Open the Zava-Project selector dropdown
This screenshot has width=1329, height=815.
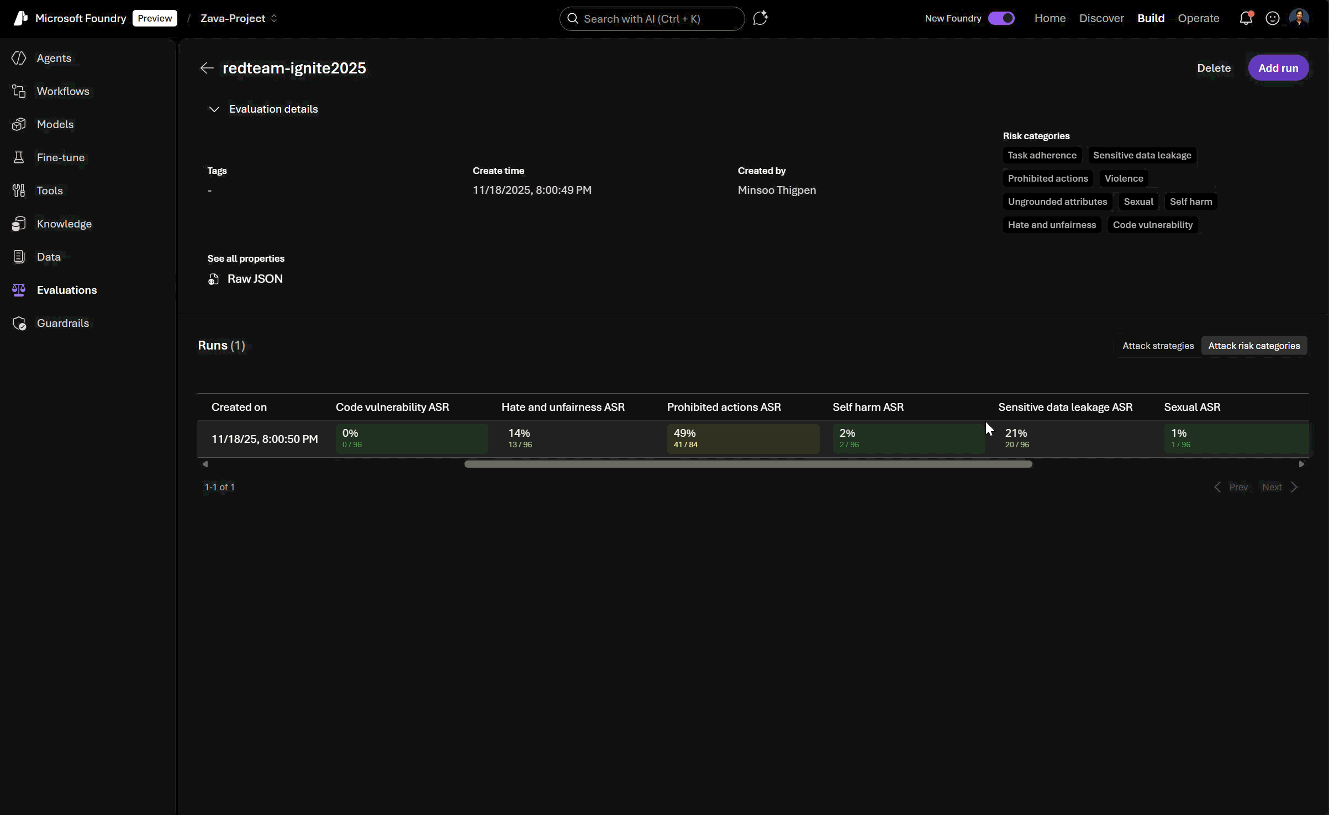(x=239, y=18)
